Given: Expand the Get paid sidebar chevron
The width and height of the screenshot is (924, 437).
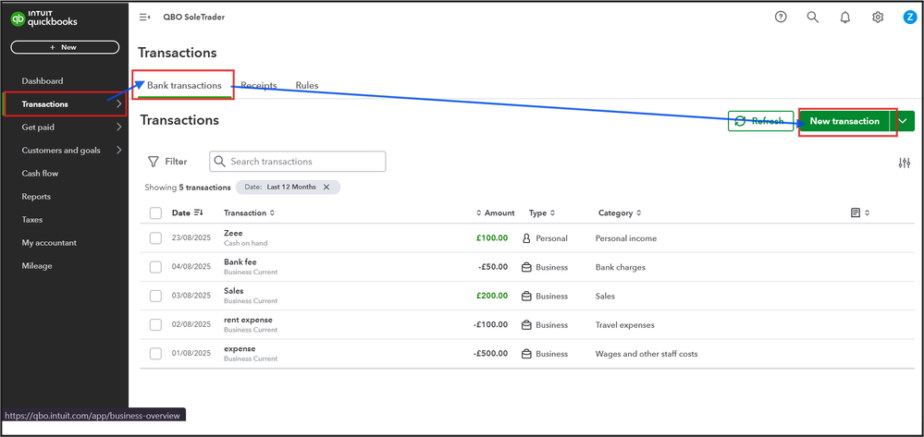Looking at the screenshot, I should click(118, 127).
